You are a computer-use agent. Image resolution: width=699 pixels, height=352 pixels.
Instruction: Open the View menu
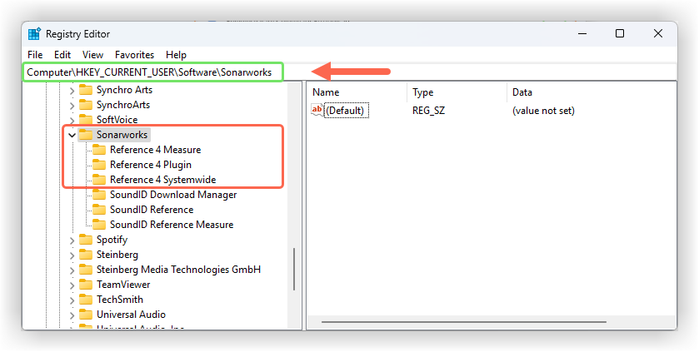(92, 55)
